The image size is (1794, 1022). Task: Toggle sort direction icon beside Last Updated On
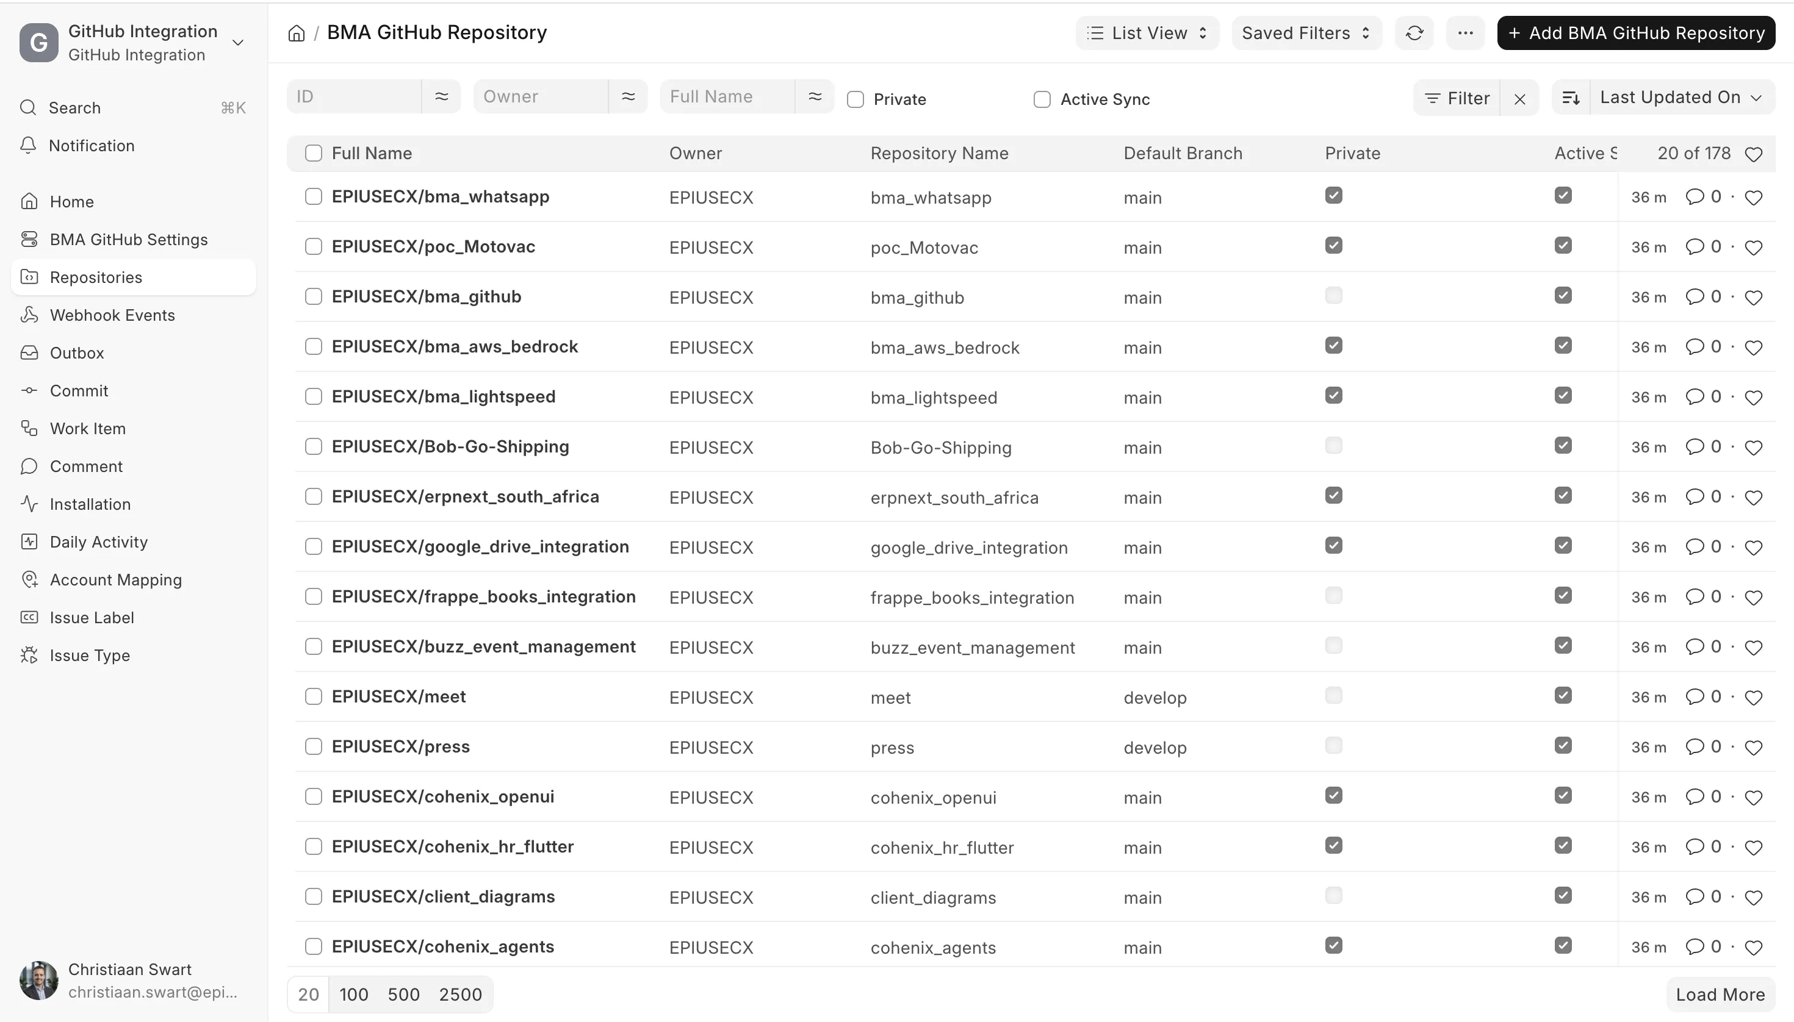1571,98
